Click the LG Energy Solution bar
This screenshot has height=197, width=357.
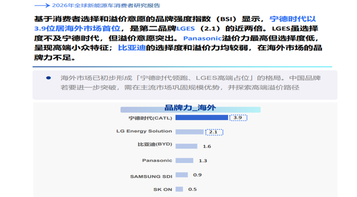click(189, 132)
